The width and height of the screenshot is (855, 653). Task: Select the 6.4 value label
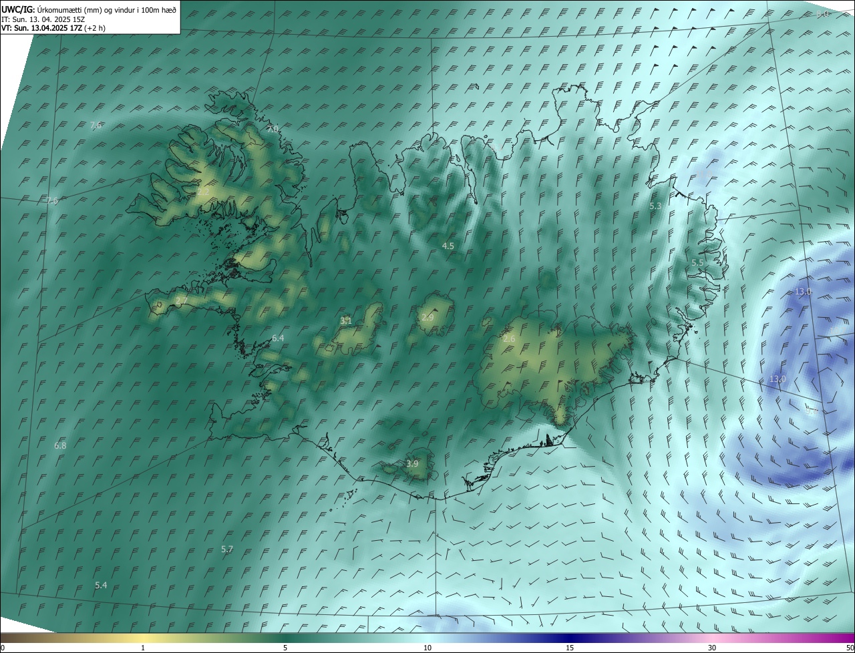pyautogui.click(x=278, y=339)
